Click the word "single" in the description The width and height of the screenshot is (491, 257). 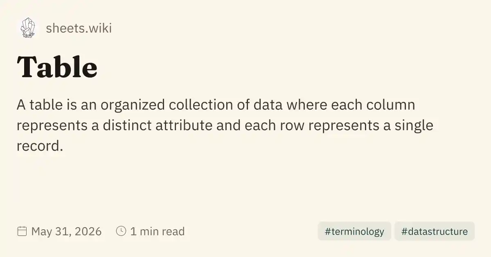412,126
